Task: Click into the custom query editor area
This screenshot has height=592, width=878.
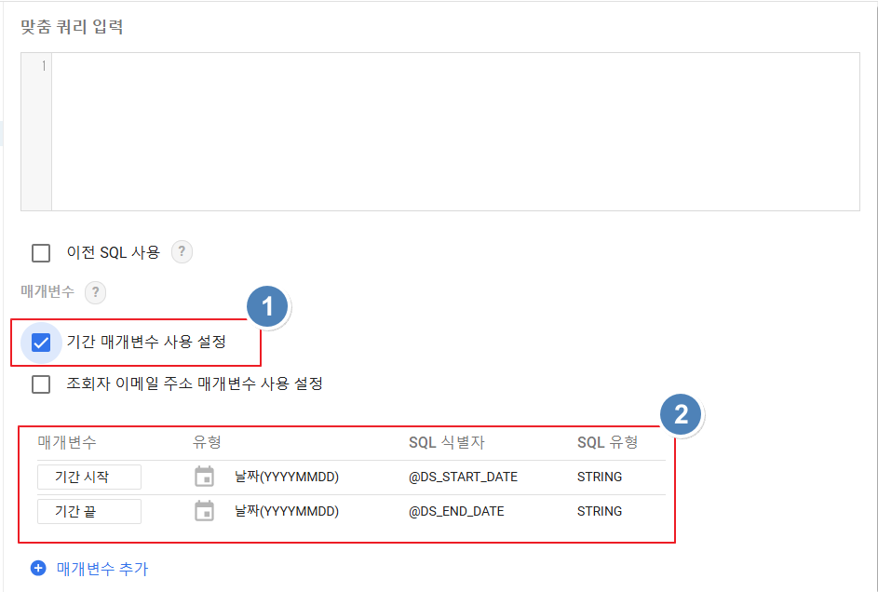Action: pyautogui.click(x=455, y=132)
